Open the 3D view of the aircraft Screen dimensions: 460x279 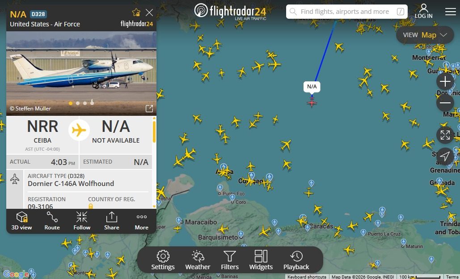(22, 221)
